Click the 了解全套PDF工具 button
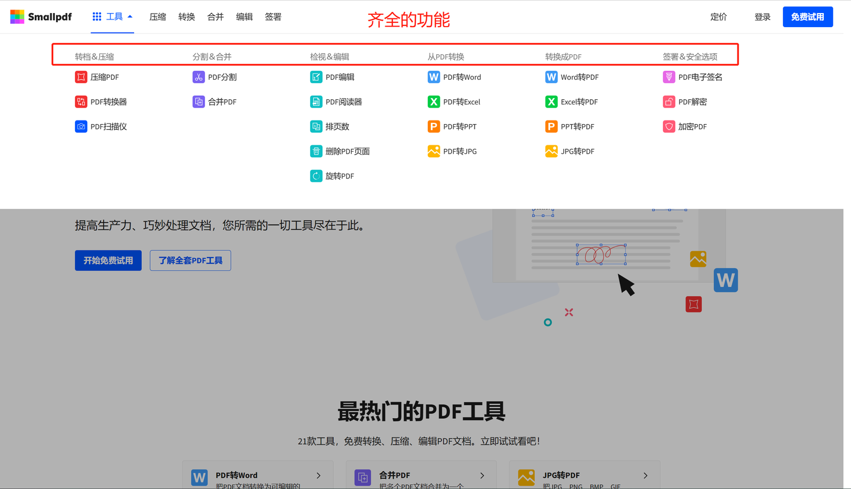This screenshot has width=851, height=489. click(190, 260)
